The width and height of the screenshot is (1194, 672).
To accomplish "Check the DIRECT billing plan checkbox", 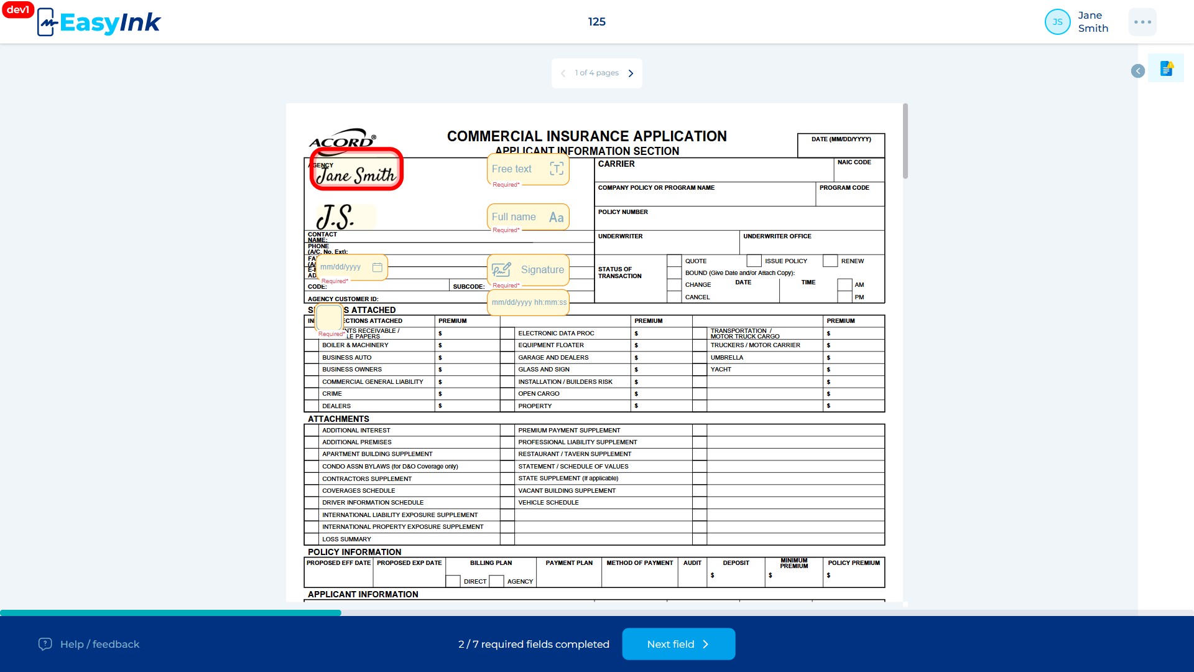I will coord(453,581).
